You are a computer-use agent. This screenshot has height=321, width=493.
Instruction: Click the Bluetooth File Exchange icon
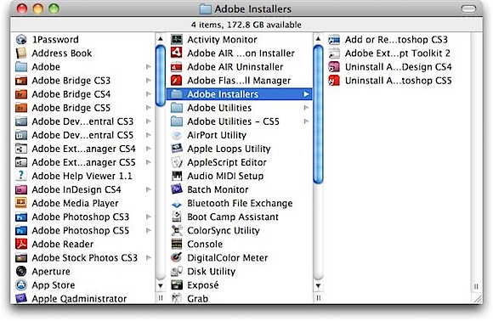click(177, 203)
